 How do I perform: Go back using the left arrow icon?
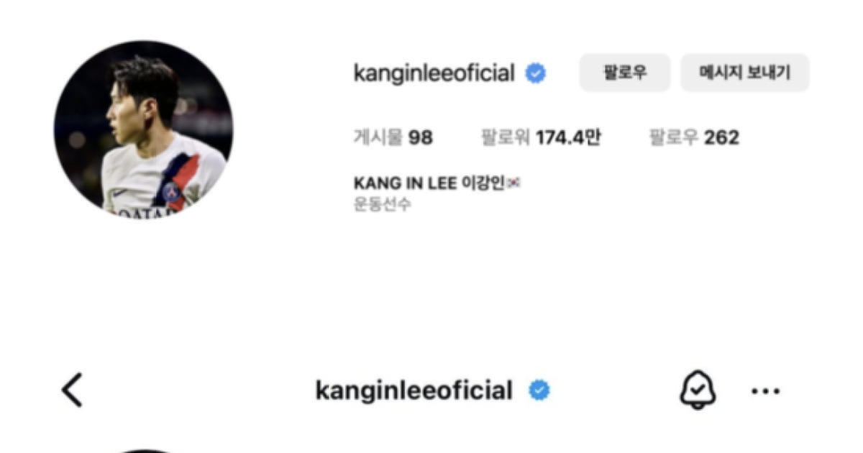(72, 390)
